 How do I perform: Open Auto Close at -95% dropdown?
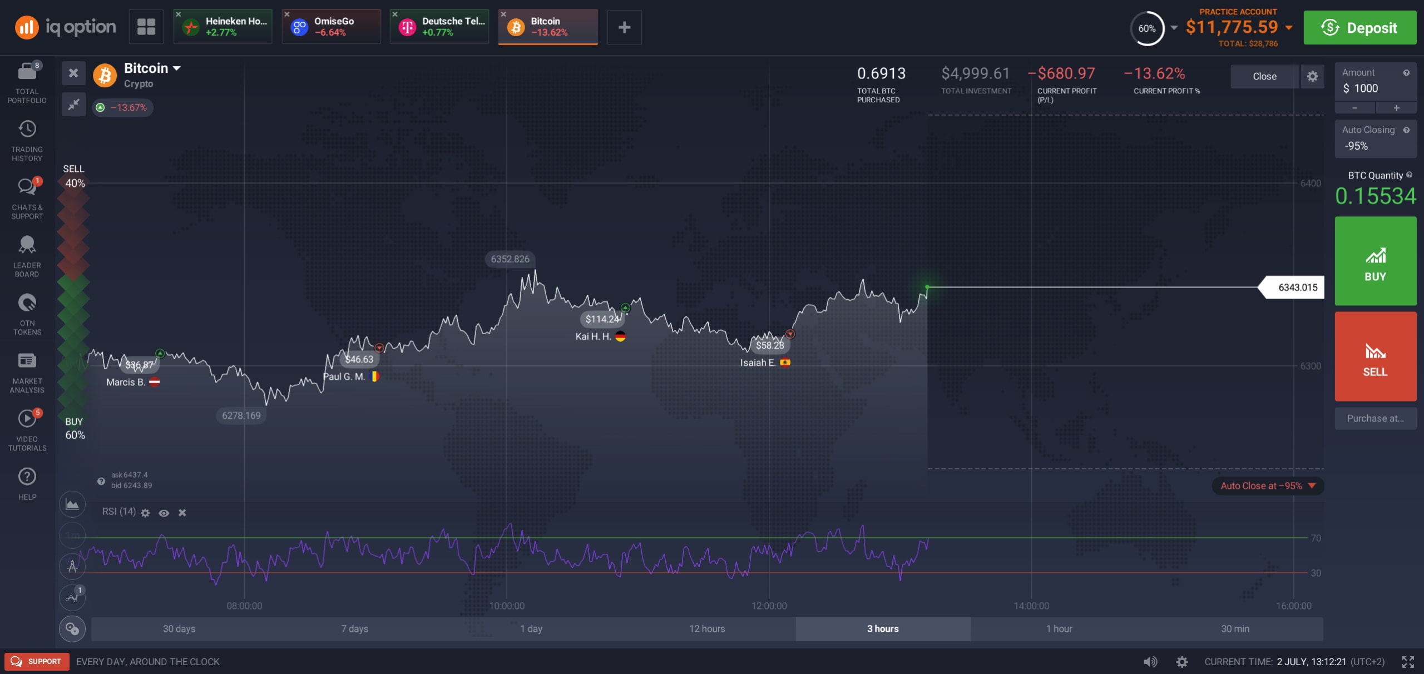point(1268,486)
